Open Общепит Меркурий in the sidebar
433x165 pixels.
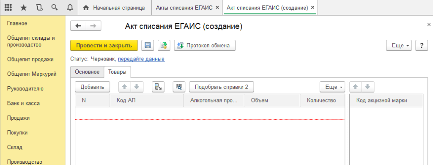click(32, 74)
